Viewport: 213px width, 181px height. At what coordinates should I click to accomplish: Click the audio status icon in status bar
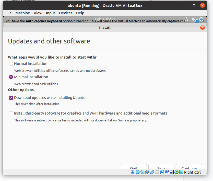[142, 172]
